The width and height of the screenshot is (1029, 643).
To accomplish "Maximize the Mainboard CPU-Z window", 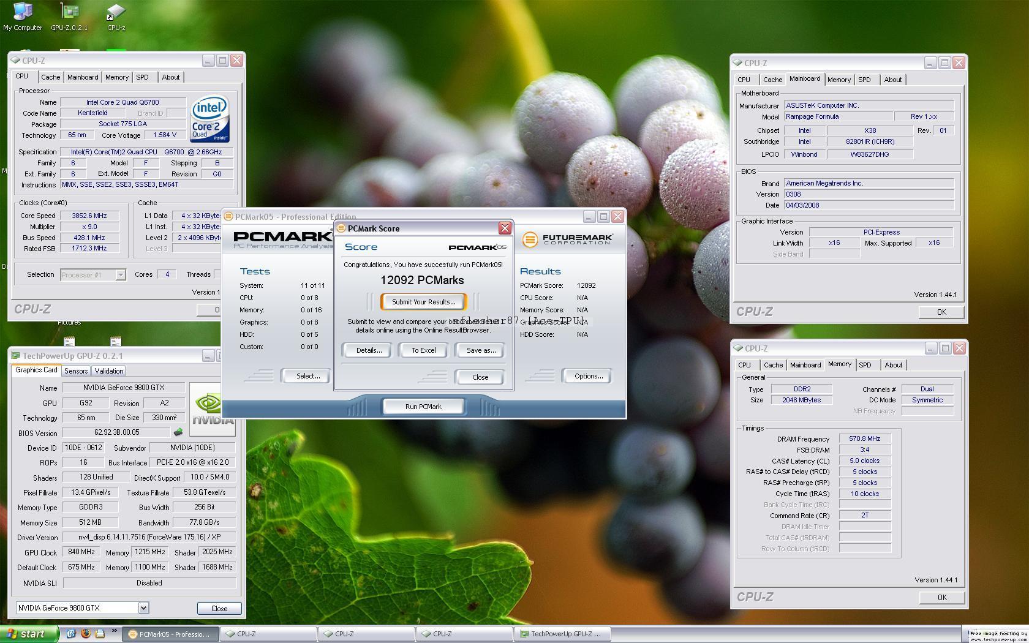I will (x=944, y=62).
